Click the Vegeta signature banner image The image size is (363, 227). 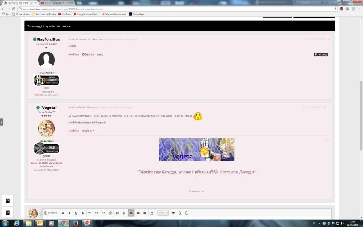pyautogui.click(x=197, y=150)
